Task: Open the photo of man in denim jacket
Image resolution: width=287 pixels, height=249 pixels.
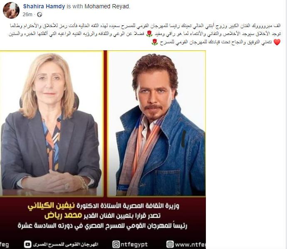Action: (x=156, y=123)
